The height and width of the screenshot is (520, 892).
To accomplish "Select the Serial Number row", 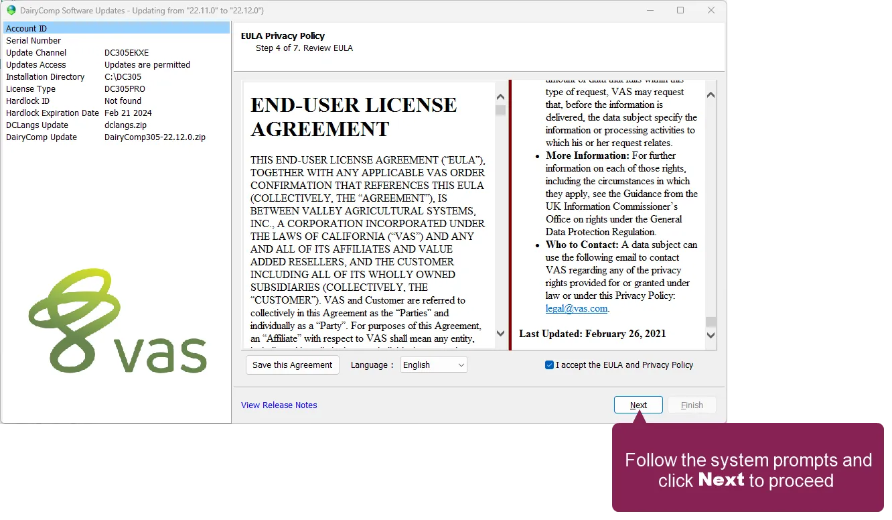I will point(117,41).
